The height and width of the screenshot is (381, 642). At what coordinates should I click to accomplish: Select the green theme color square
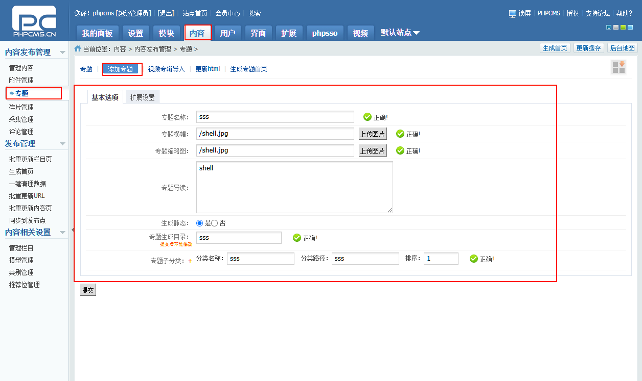[623, 28]
